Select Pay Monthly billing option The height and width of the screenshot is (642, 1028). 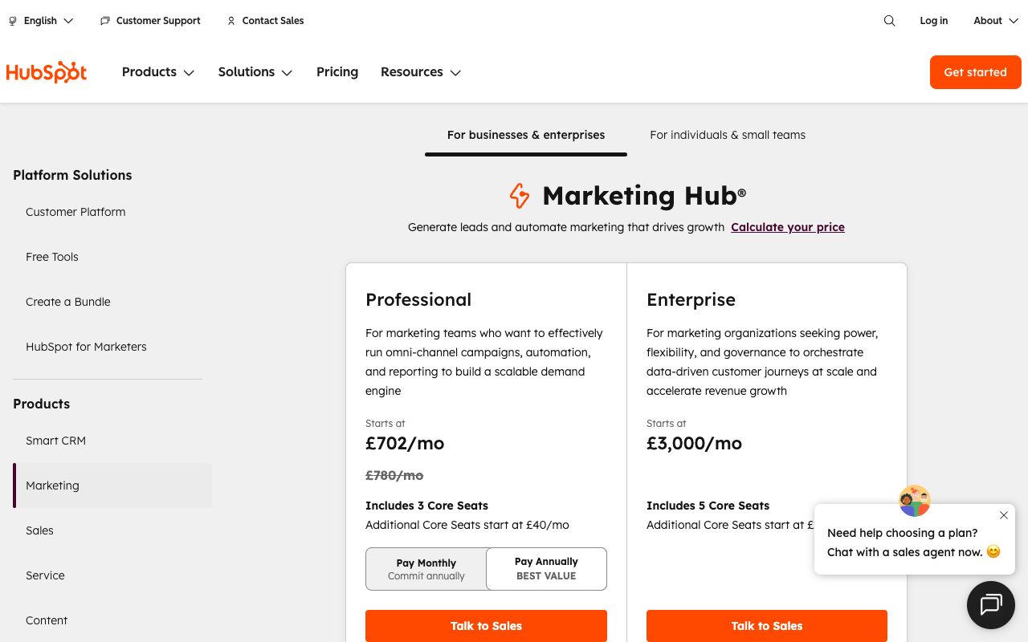click(426, 569)
